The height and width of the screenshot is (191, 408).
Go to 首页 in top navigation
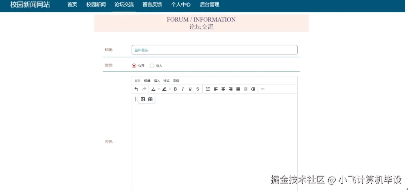tap(72, 5)
